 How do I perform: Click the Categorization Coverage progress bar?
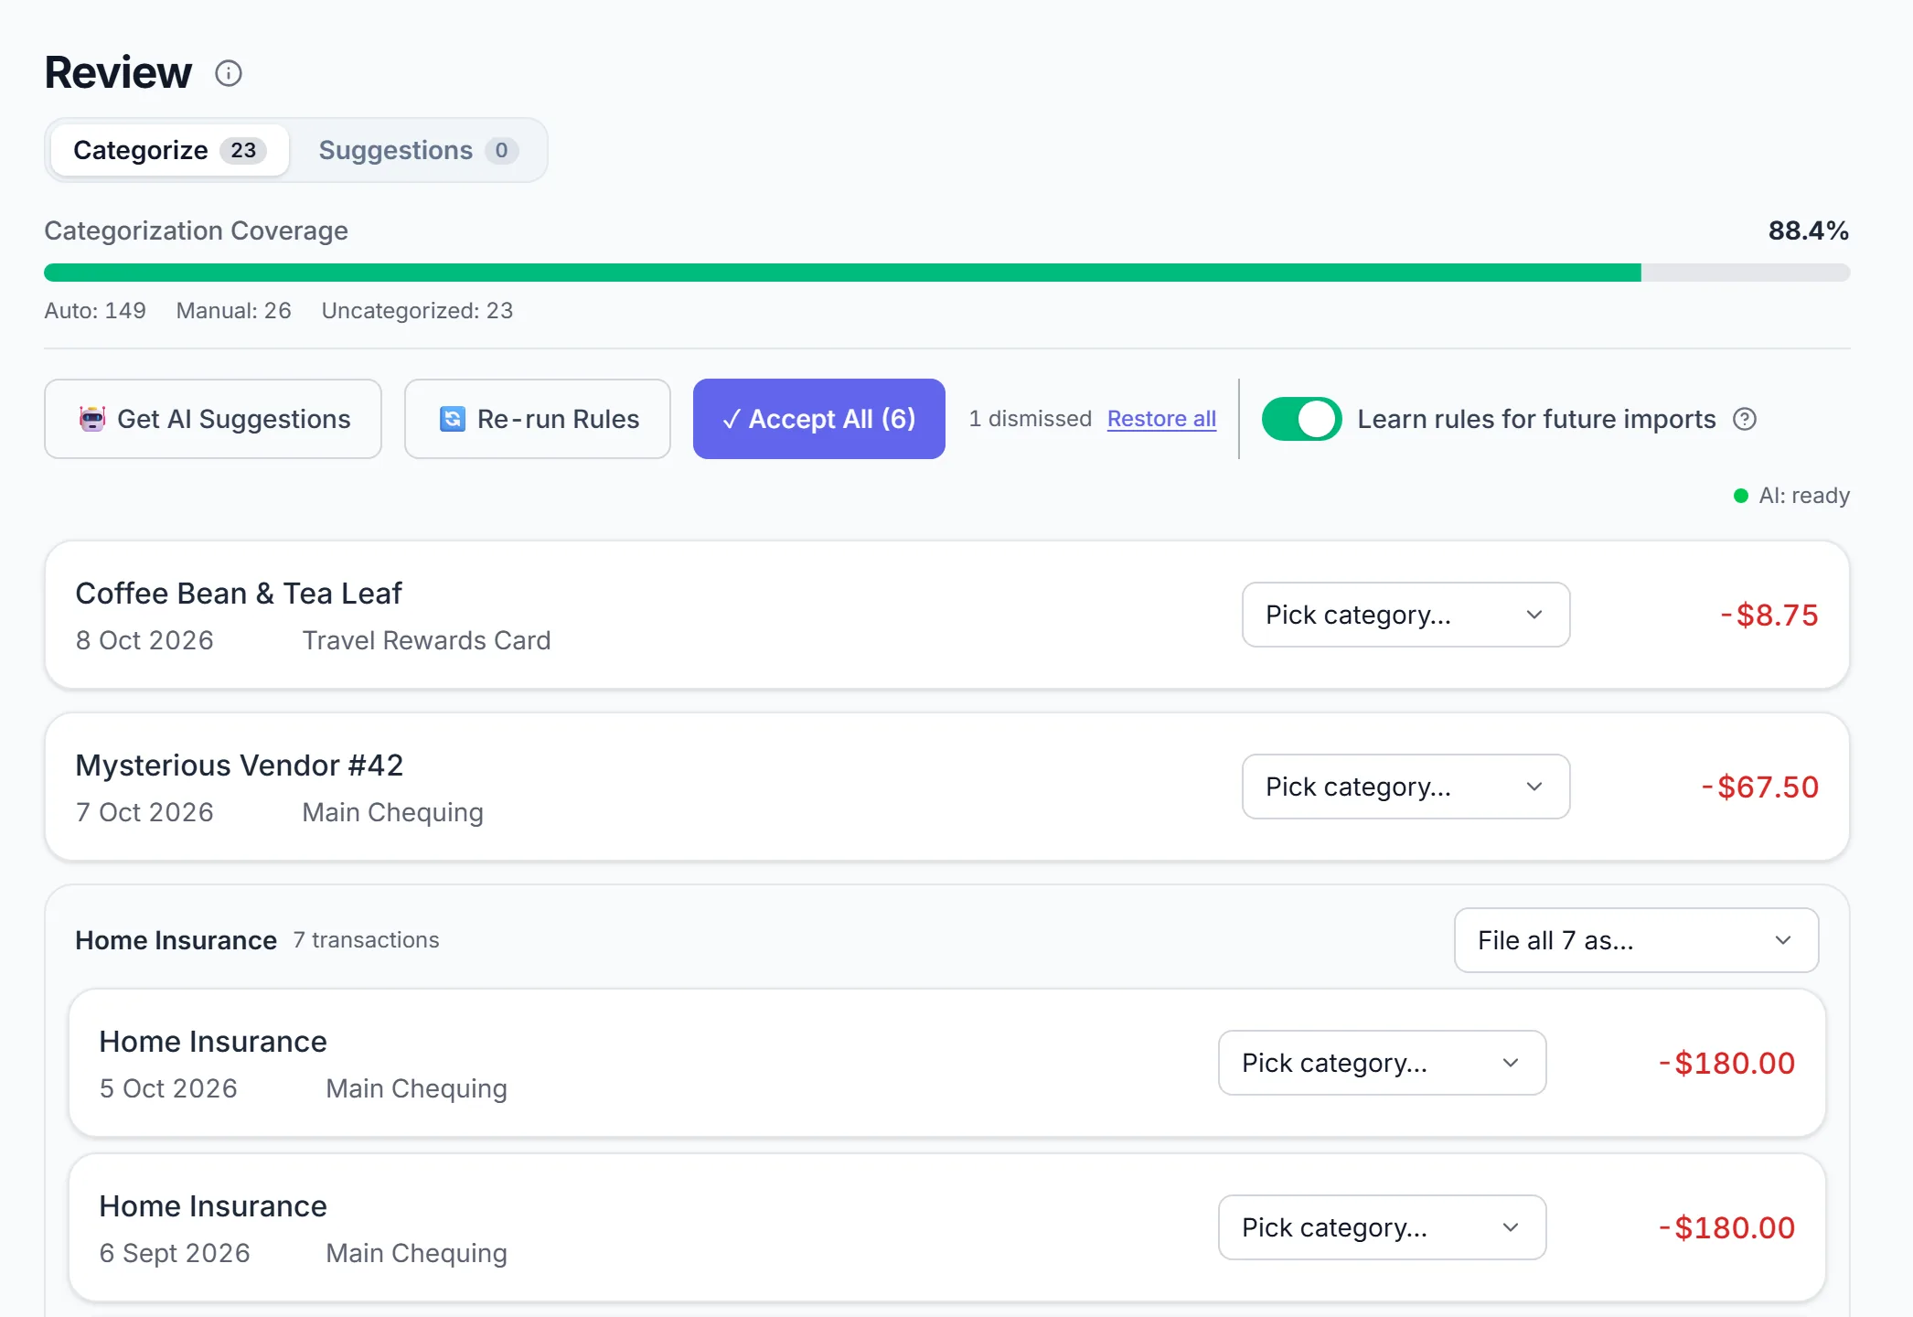coord(946,273)
